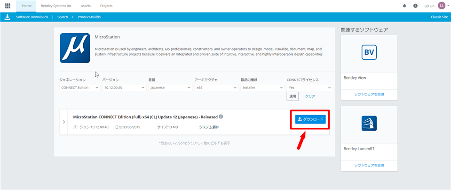Open the CONNECT Edition generation dropdown
This screenshot has height=190, width=451.
[80, 88]
